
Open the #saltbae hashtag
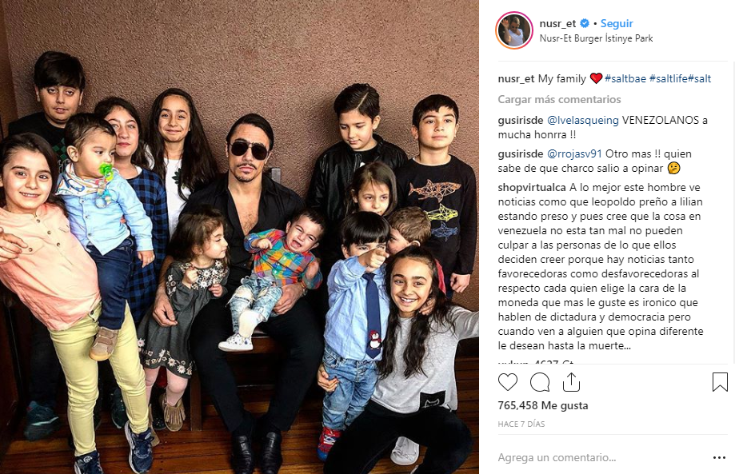[x=625, y=78]
